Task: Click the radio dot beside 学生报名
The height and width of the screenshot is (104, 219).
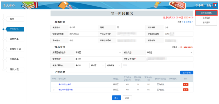Action: coord(3,29)
